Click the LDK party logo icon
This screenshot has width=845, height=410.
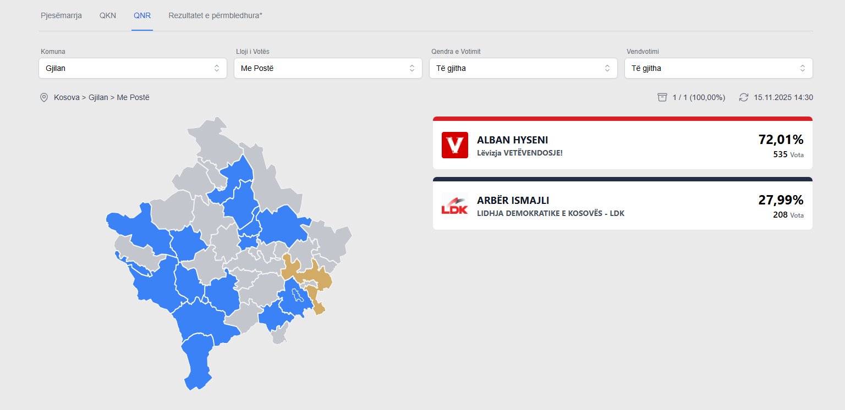(x=454, y=206)
